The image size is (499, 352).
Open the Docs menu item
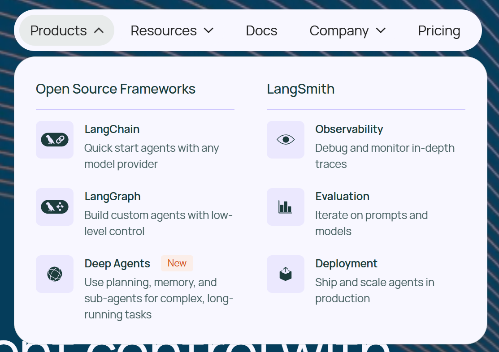pyautogui.click(x=261, y=30)
